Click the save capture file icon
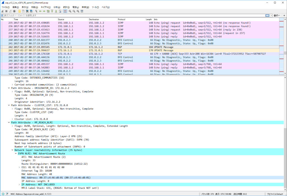Screen dimensions: 287x196 [x=23, y=11]
